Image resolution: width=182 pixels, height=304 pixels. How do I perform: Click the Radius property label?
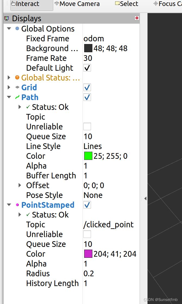click(x=38, y=273)
